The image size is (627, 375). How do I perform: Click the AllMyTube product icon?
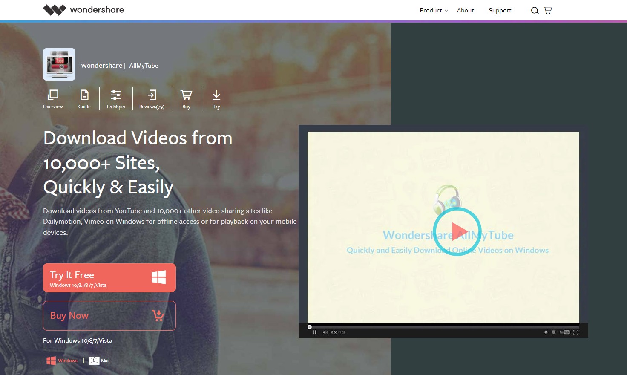click(x=59, y=64)
